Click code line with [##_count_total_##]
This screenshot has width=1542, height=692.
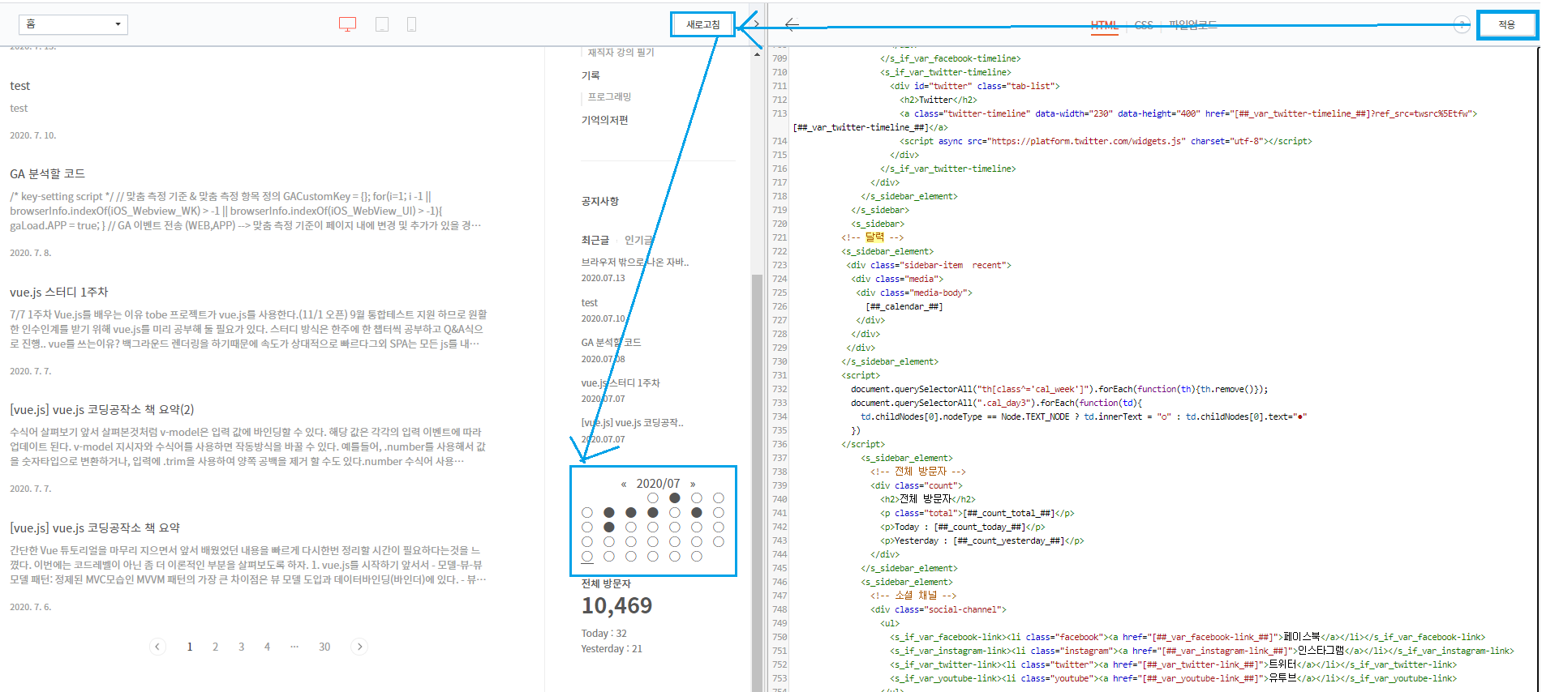pyautogui.click(x=977, y=513)
